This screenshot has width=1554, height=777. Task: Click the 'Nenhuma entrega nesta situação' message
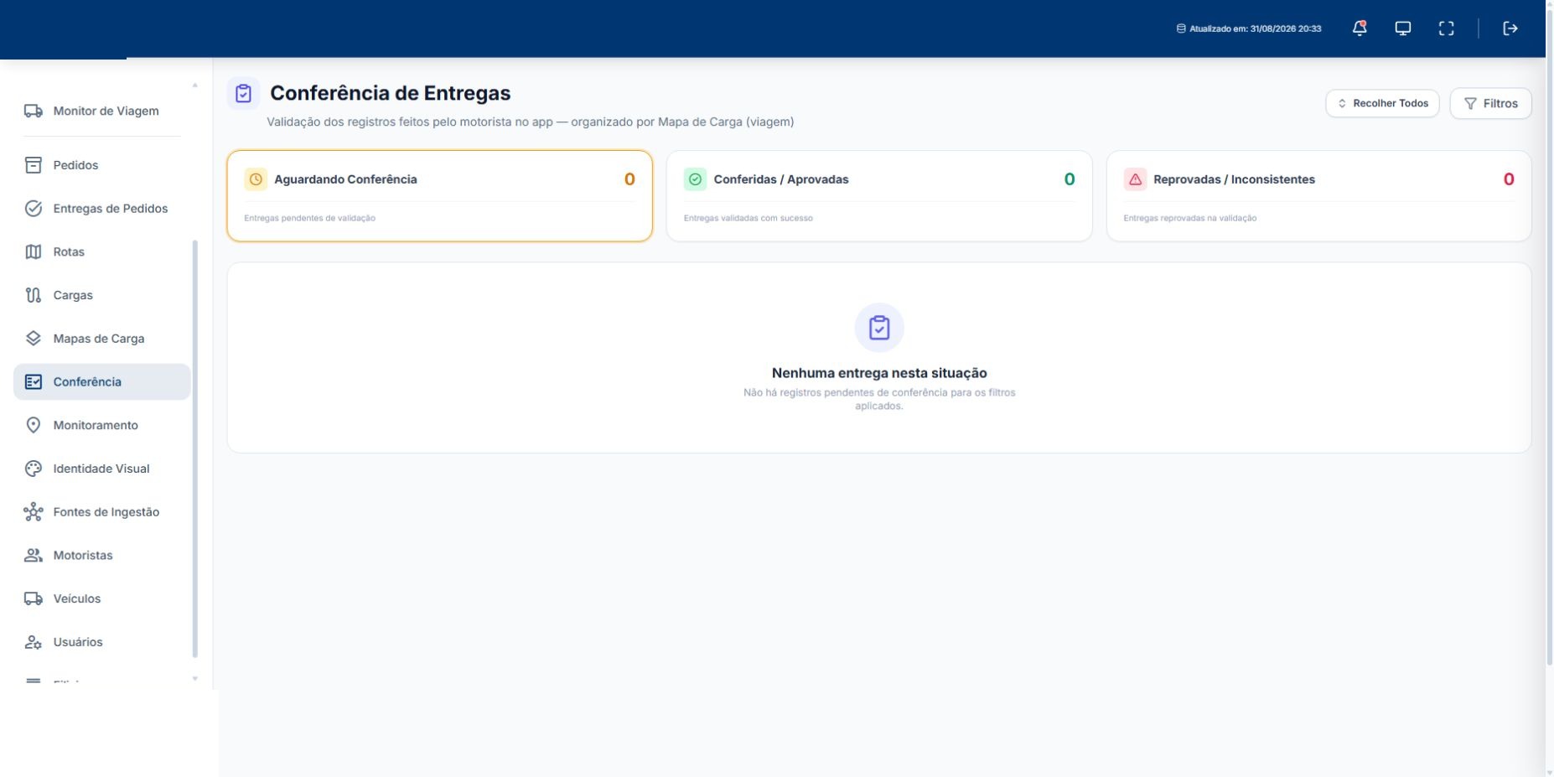pos(879,373)
